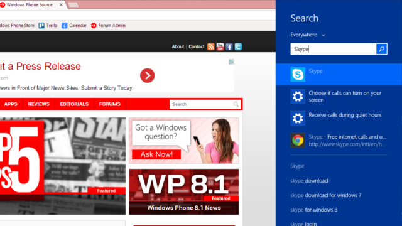Expand the Everywhere search scope dropdown

pos(308,35)
